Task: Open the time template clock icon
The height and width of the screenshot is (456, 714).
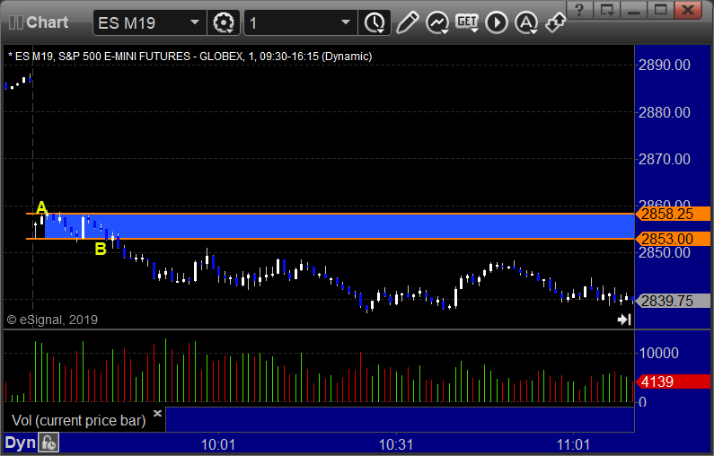Action: pyautogui.click(x=375, y=22)
